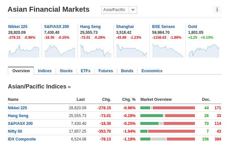
Task: Open Nikkei 225 in the top ticker
Action: point(18,27)
